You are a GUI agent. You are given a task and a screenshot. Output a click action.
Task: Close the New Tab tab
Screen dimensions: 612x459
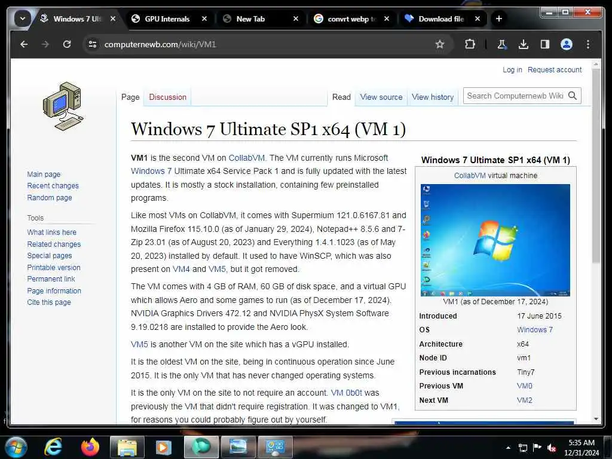click(x=296, y=19)
